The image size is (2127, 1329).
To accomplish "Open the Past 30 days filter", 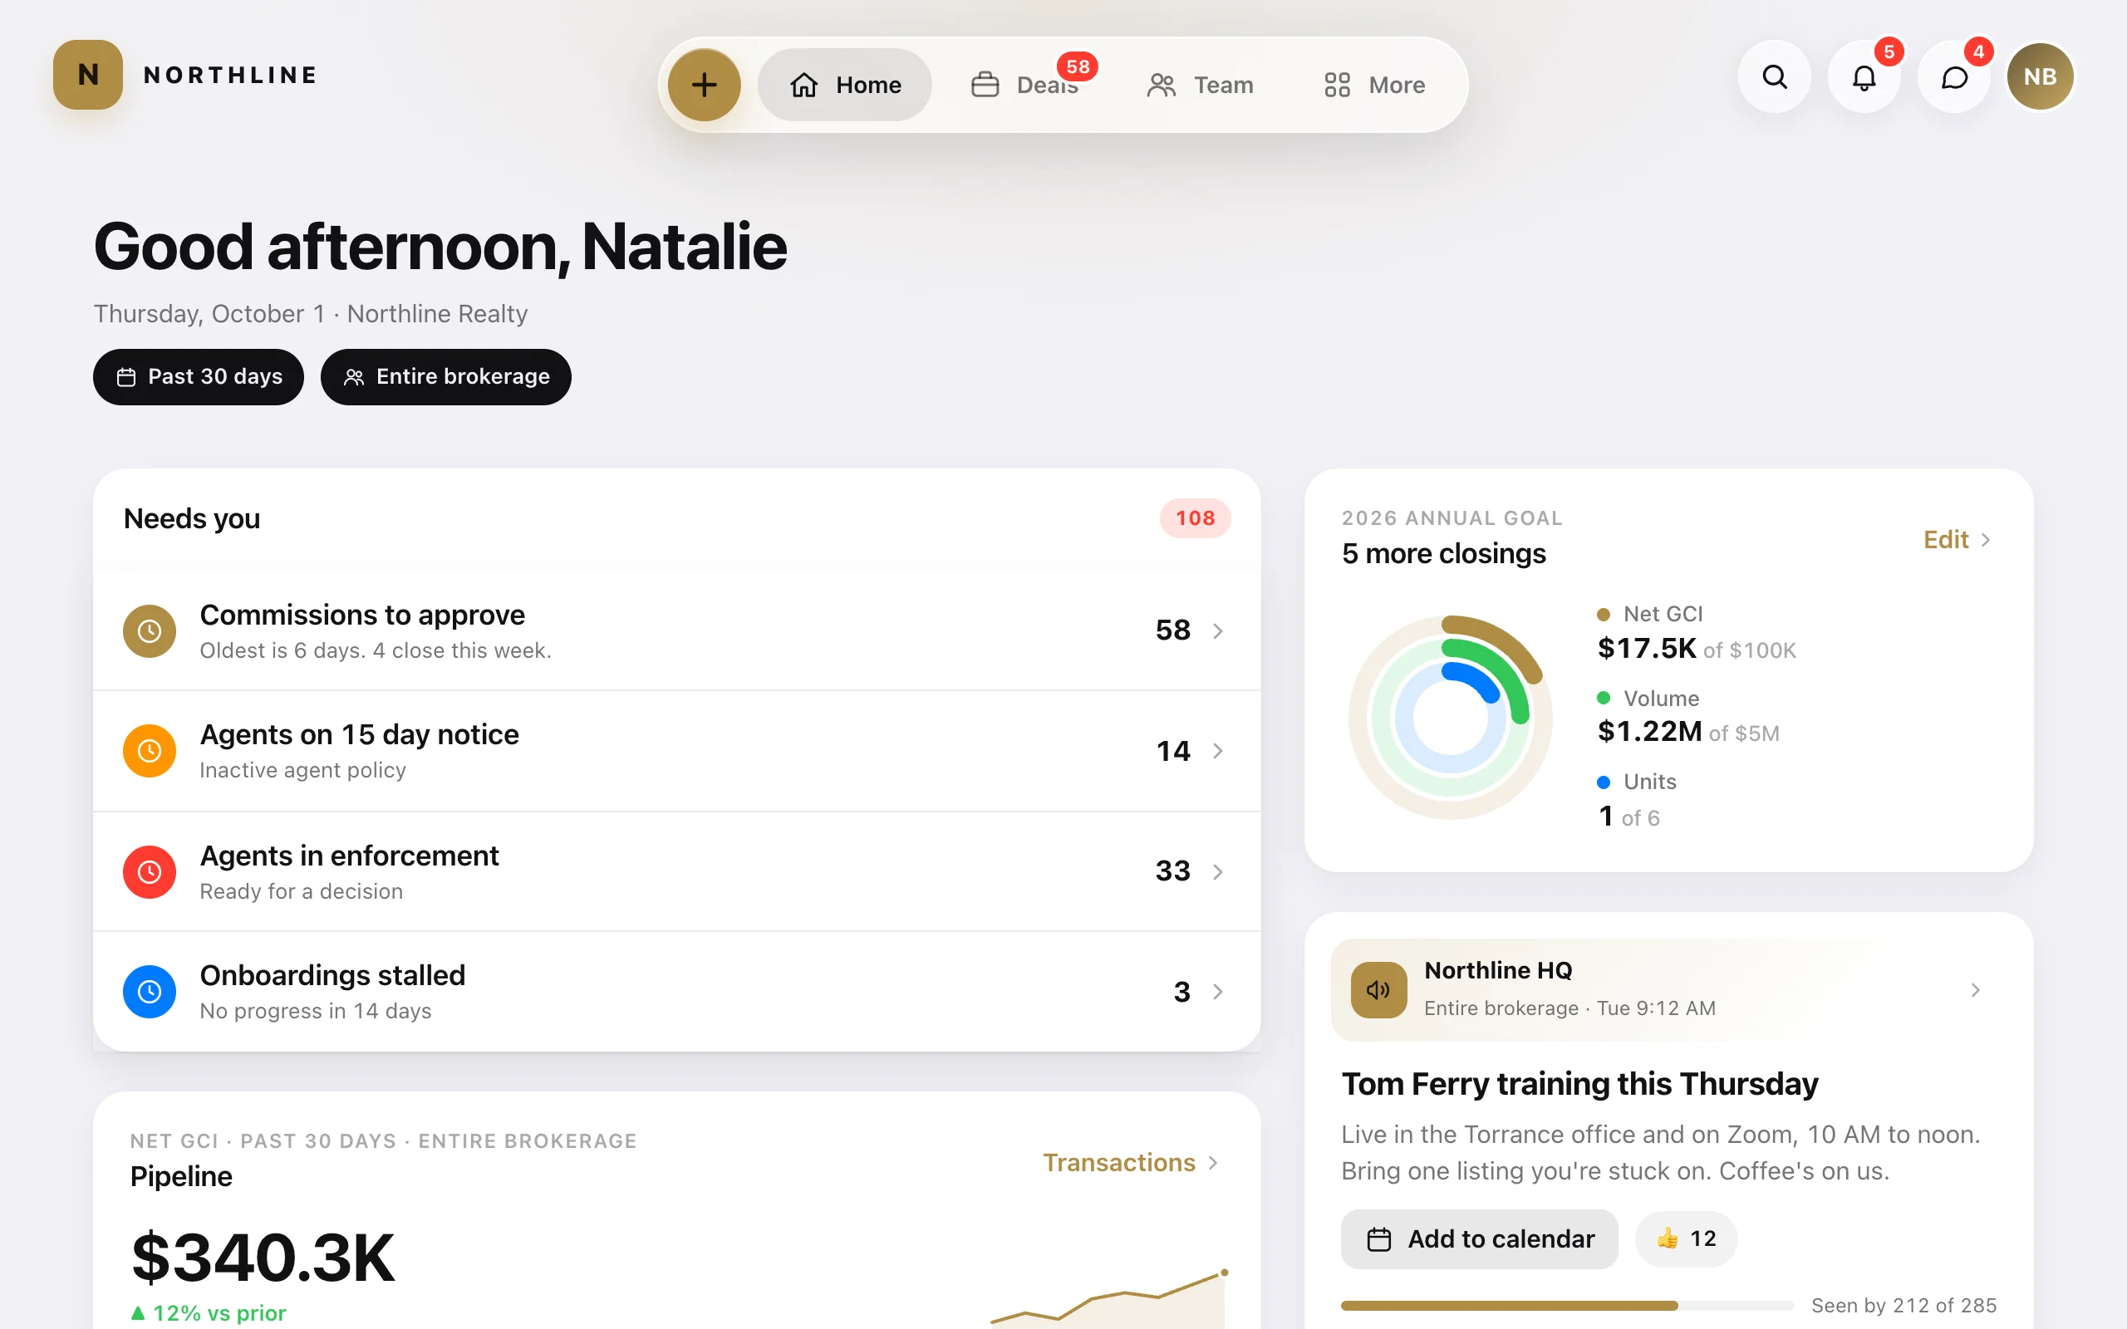I will click(199, 377).
